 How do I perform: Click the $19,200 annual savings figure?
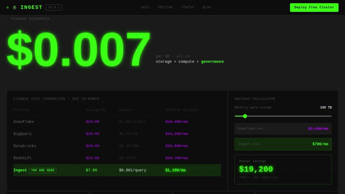tap(256, 169)
